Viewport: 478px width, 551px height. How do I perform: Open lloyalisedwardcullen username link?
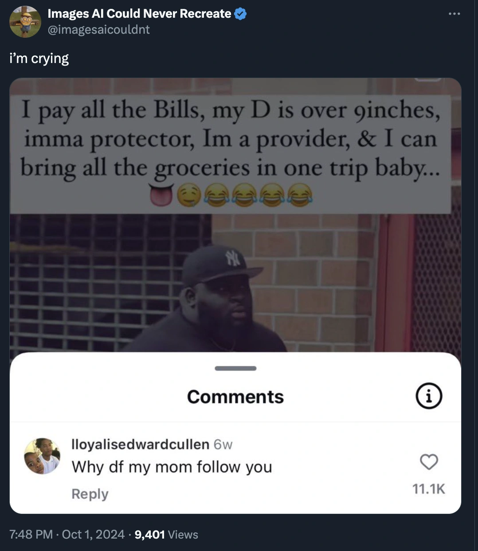[x=140, y=444]
